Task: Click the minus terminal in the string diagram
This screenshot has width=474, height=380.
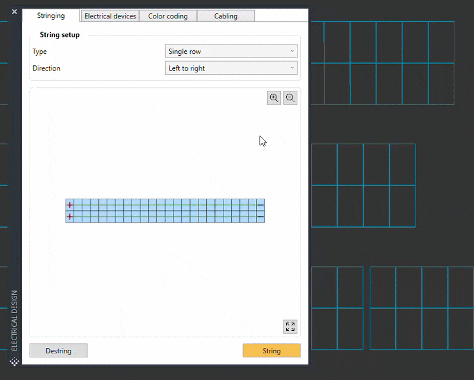Action: click(x=260, y=205)
